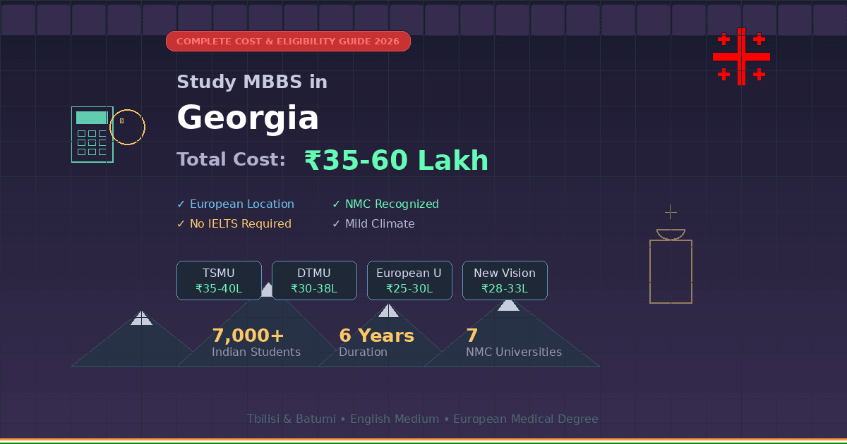Viewport: 847px width, 444px height.
Task: Click the Georgian red cross flag icon
Action: click(741, 56)
